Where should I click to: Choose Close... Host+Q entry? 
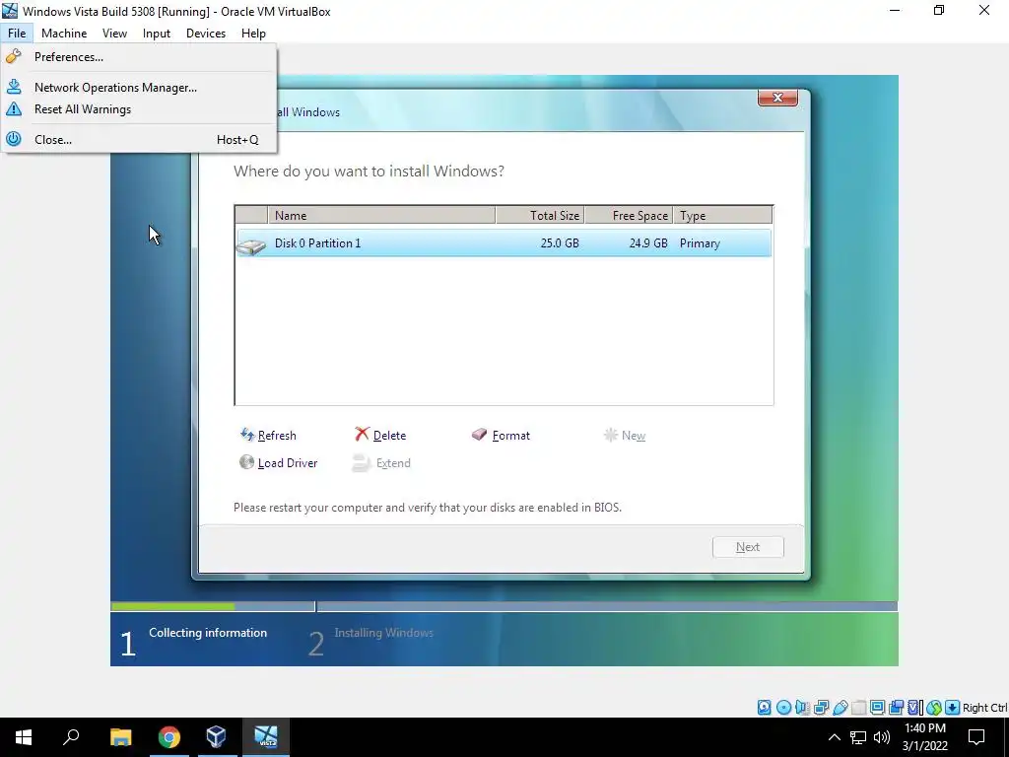(139, 139)
